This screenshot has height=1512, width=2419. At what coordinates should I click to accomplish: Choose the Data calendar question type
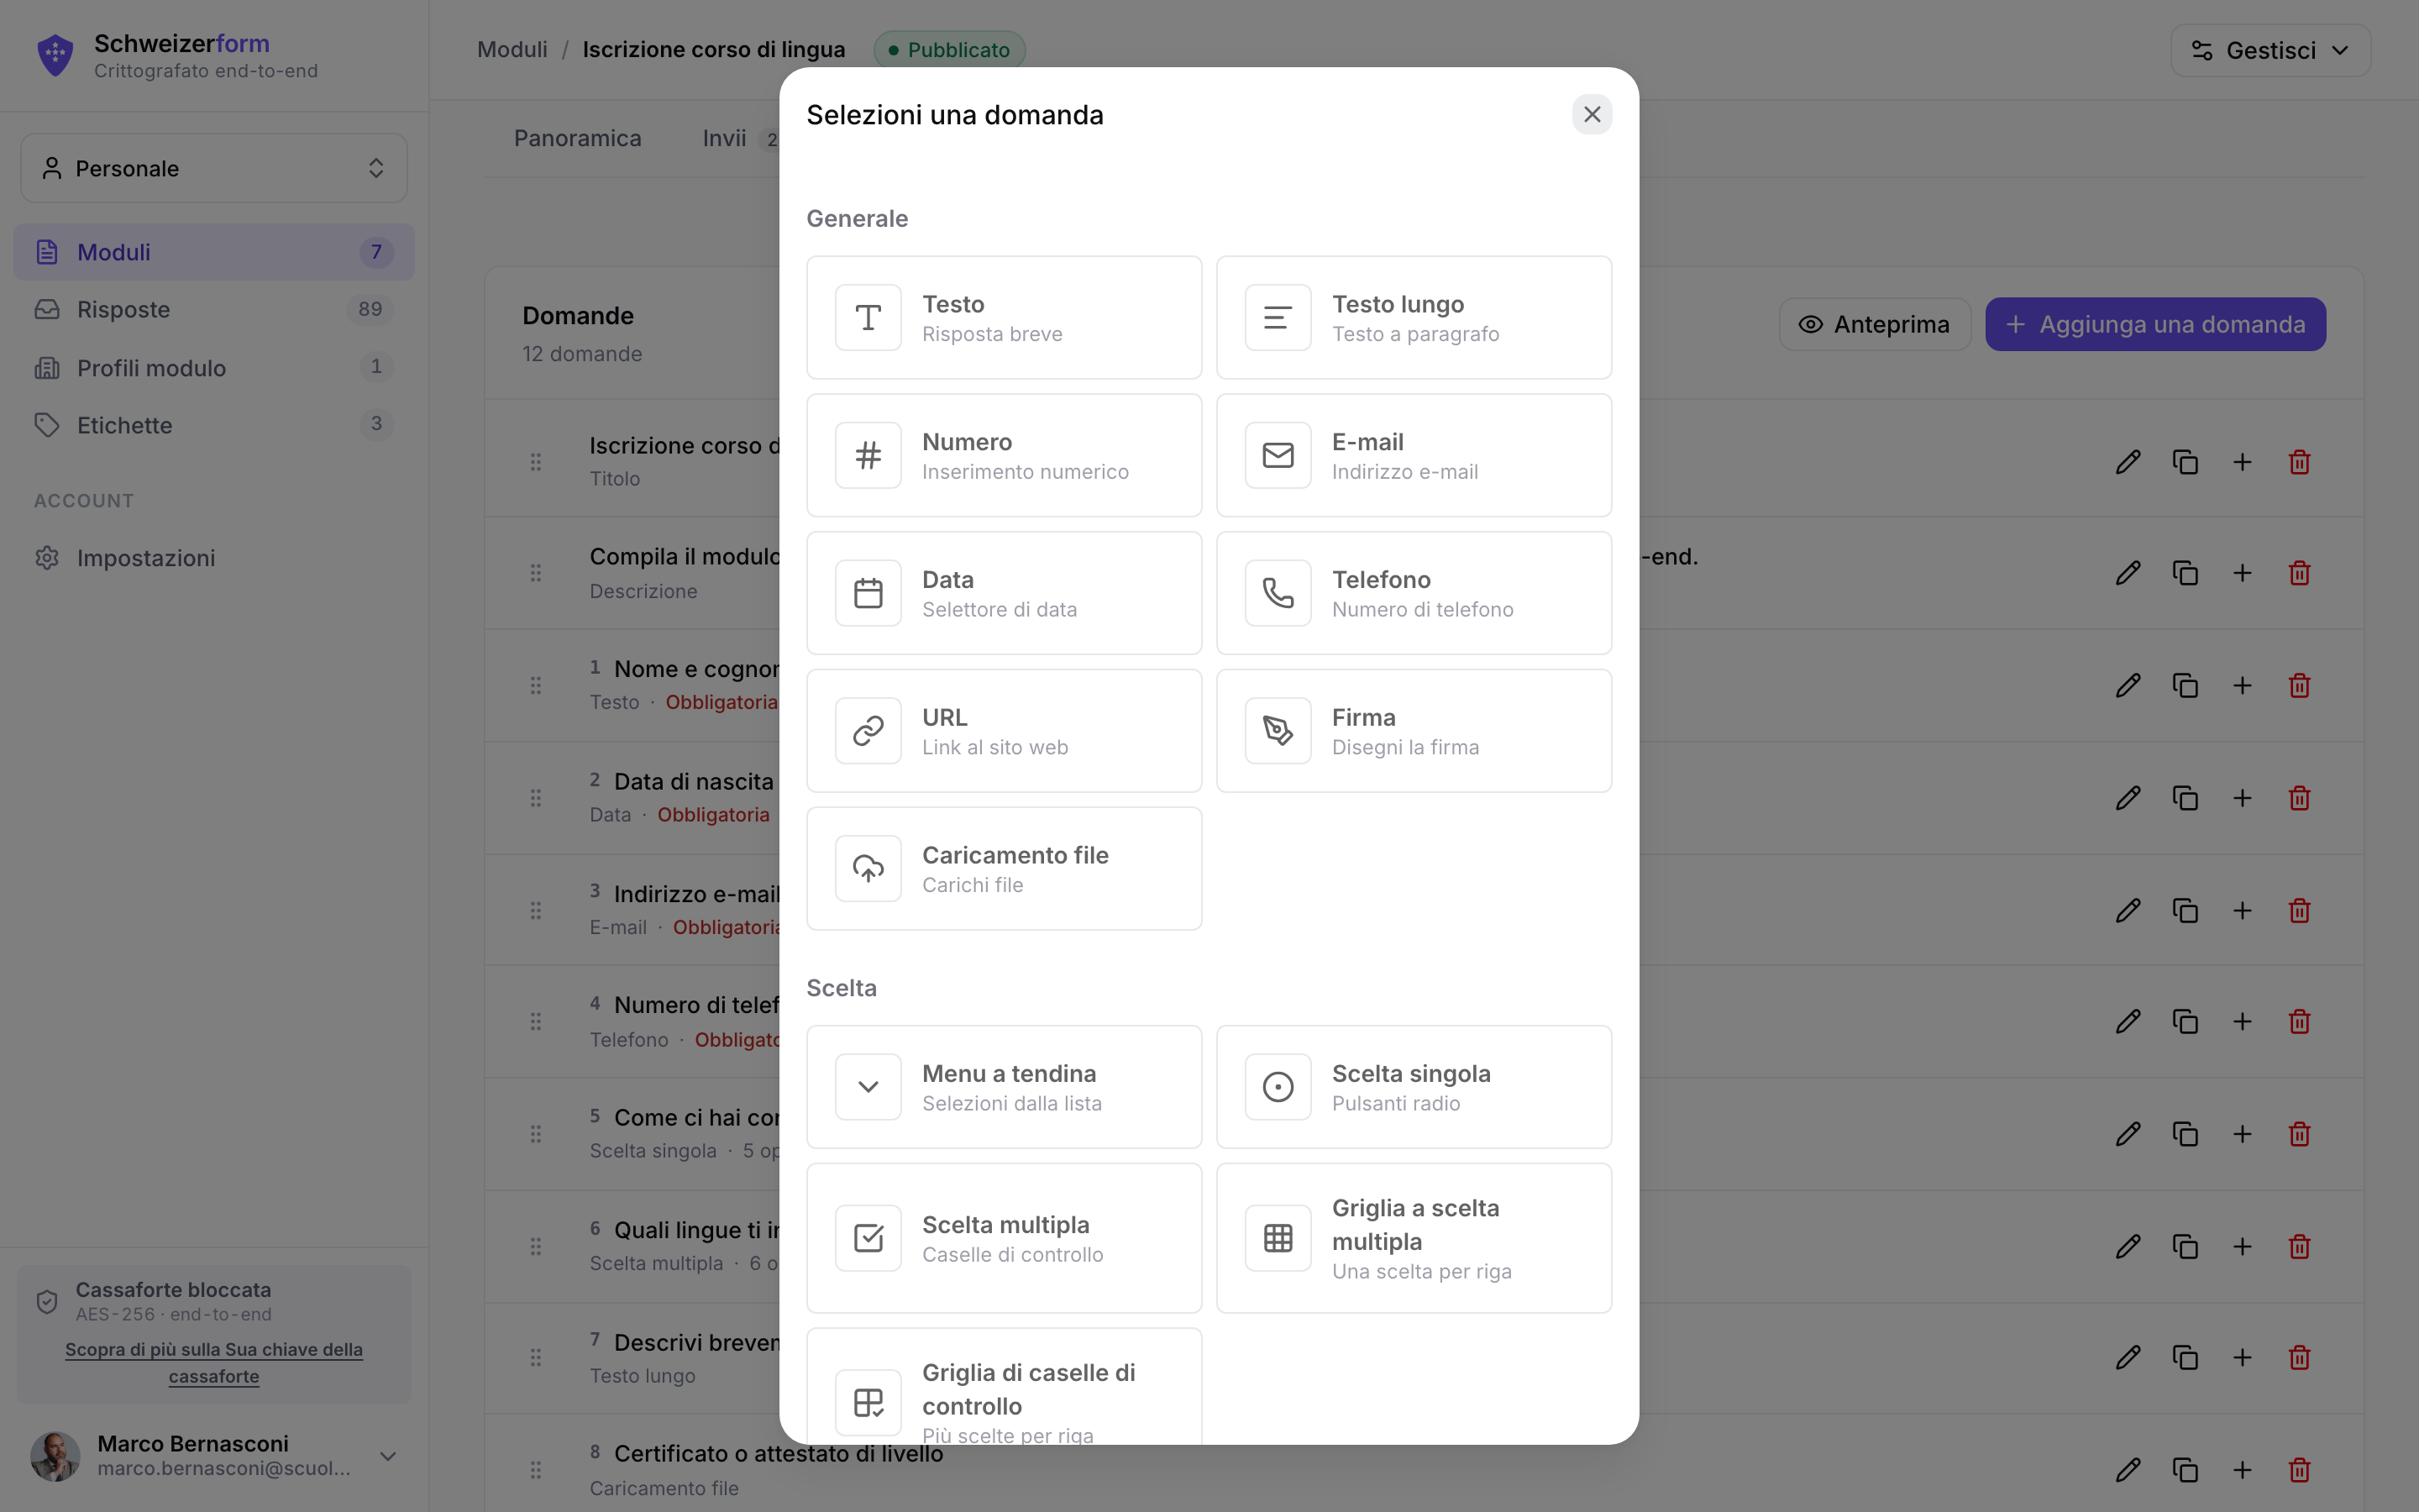point(1004,593)
